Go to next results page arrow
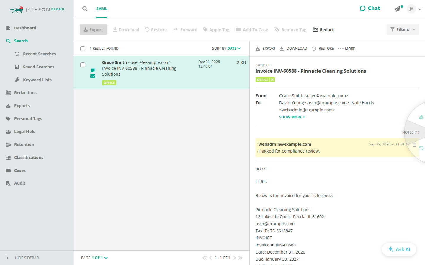Screen dimensions: 425x265 coord(235,258)
